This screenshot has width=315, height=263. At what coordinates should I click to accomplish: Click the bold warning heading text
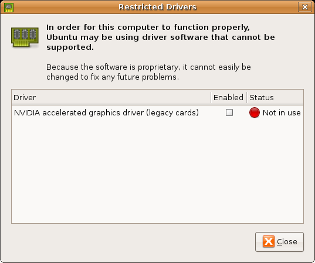(161, 37)
